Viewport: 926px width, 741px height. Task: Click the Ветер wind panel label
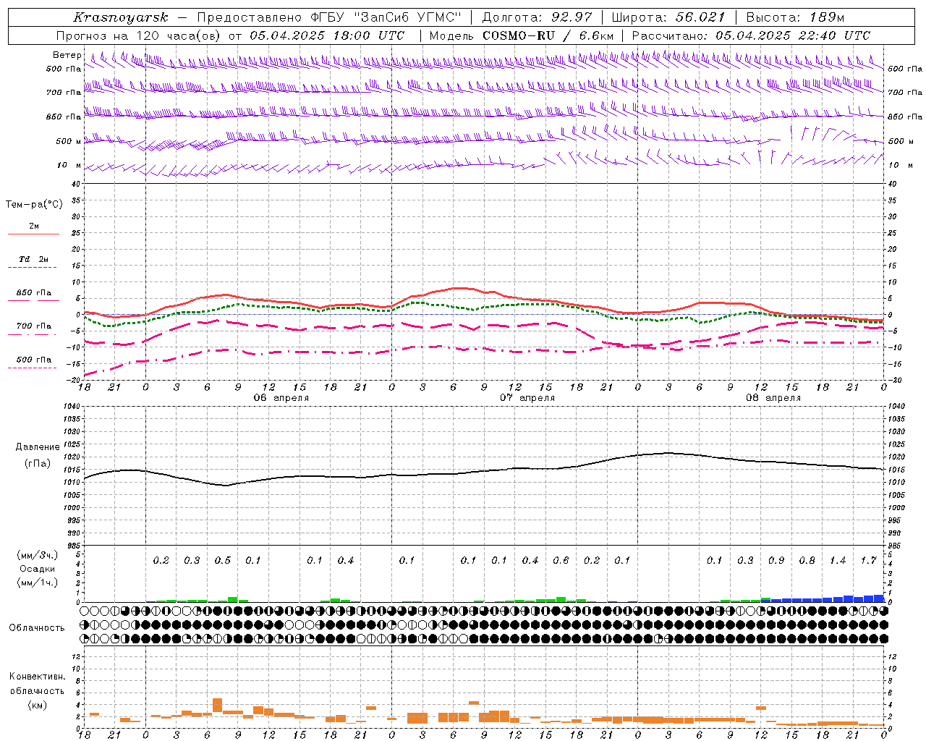point(67,55)
